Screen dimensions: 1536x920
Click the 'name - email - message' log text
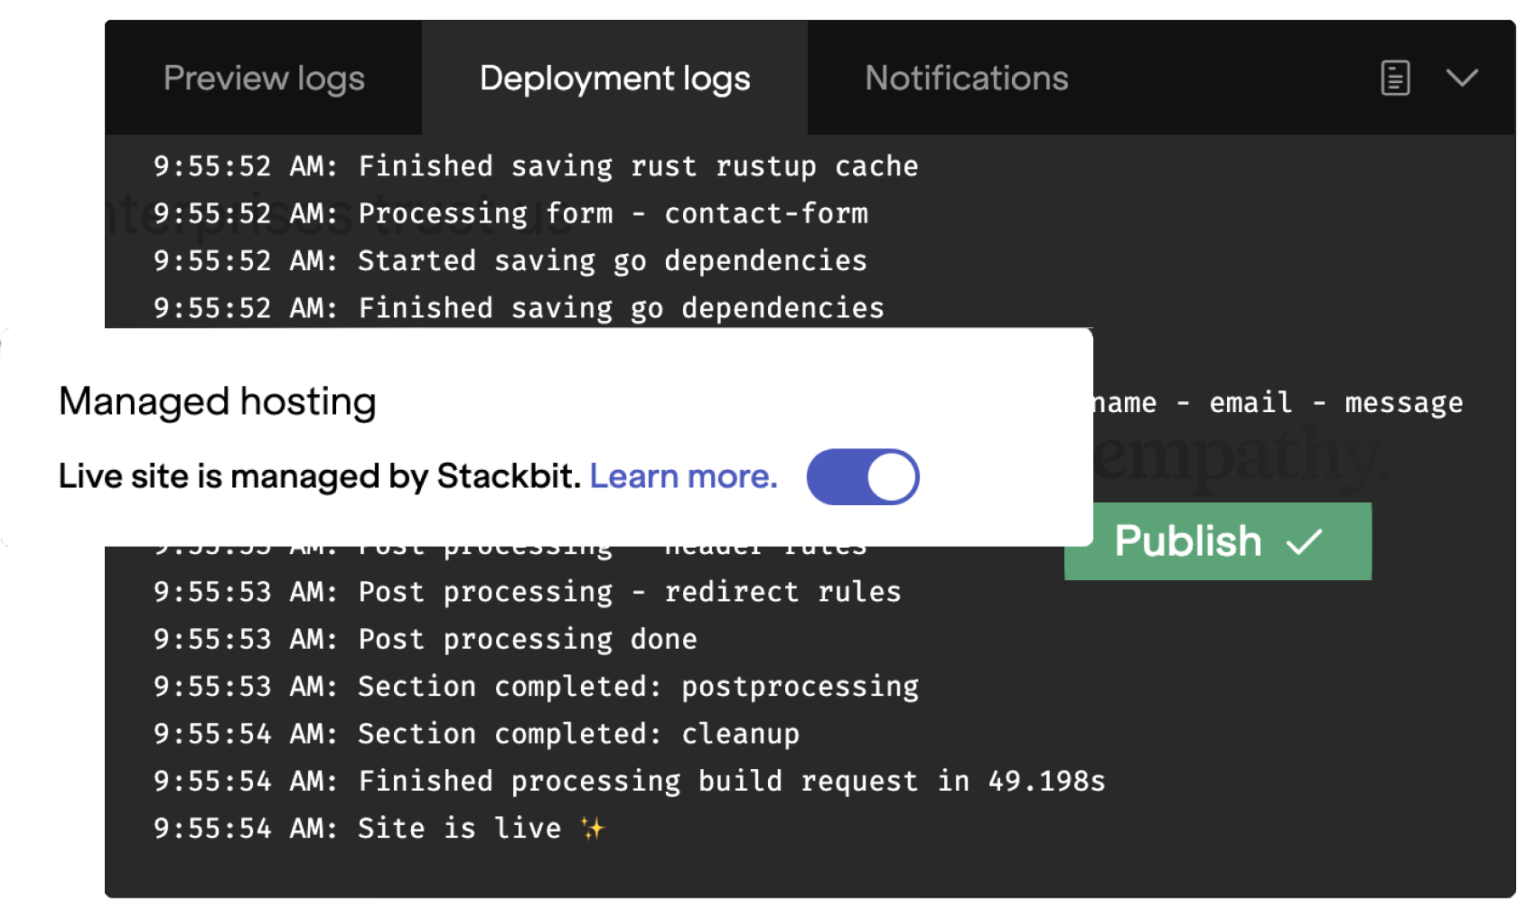[x=1278, y=403]
